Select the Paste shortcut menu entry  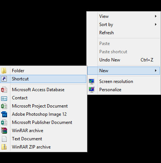[123, 52]
